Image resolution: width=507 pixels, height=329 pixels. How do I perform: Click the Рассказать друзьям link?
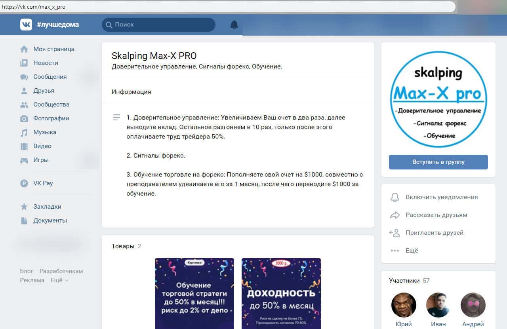click(436, 215)
